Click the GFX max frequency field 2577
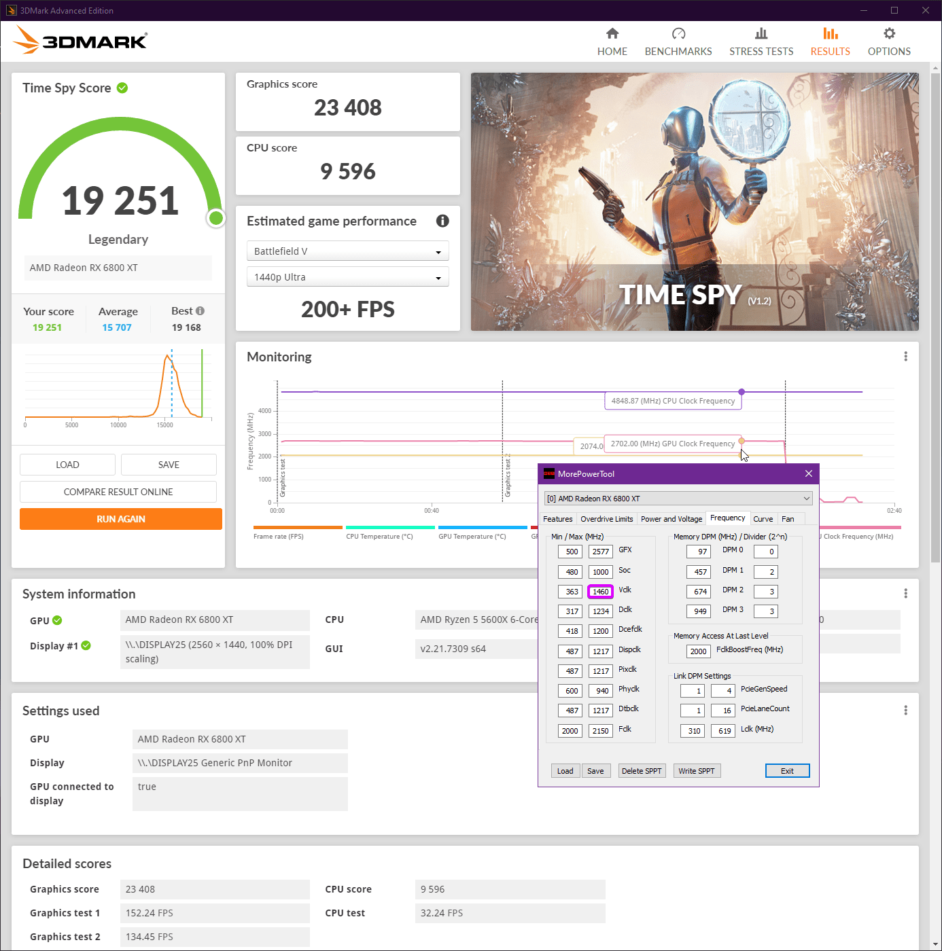The image size is (942, 951). (x=601, y=552)
